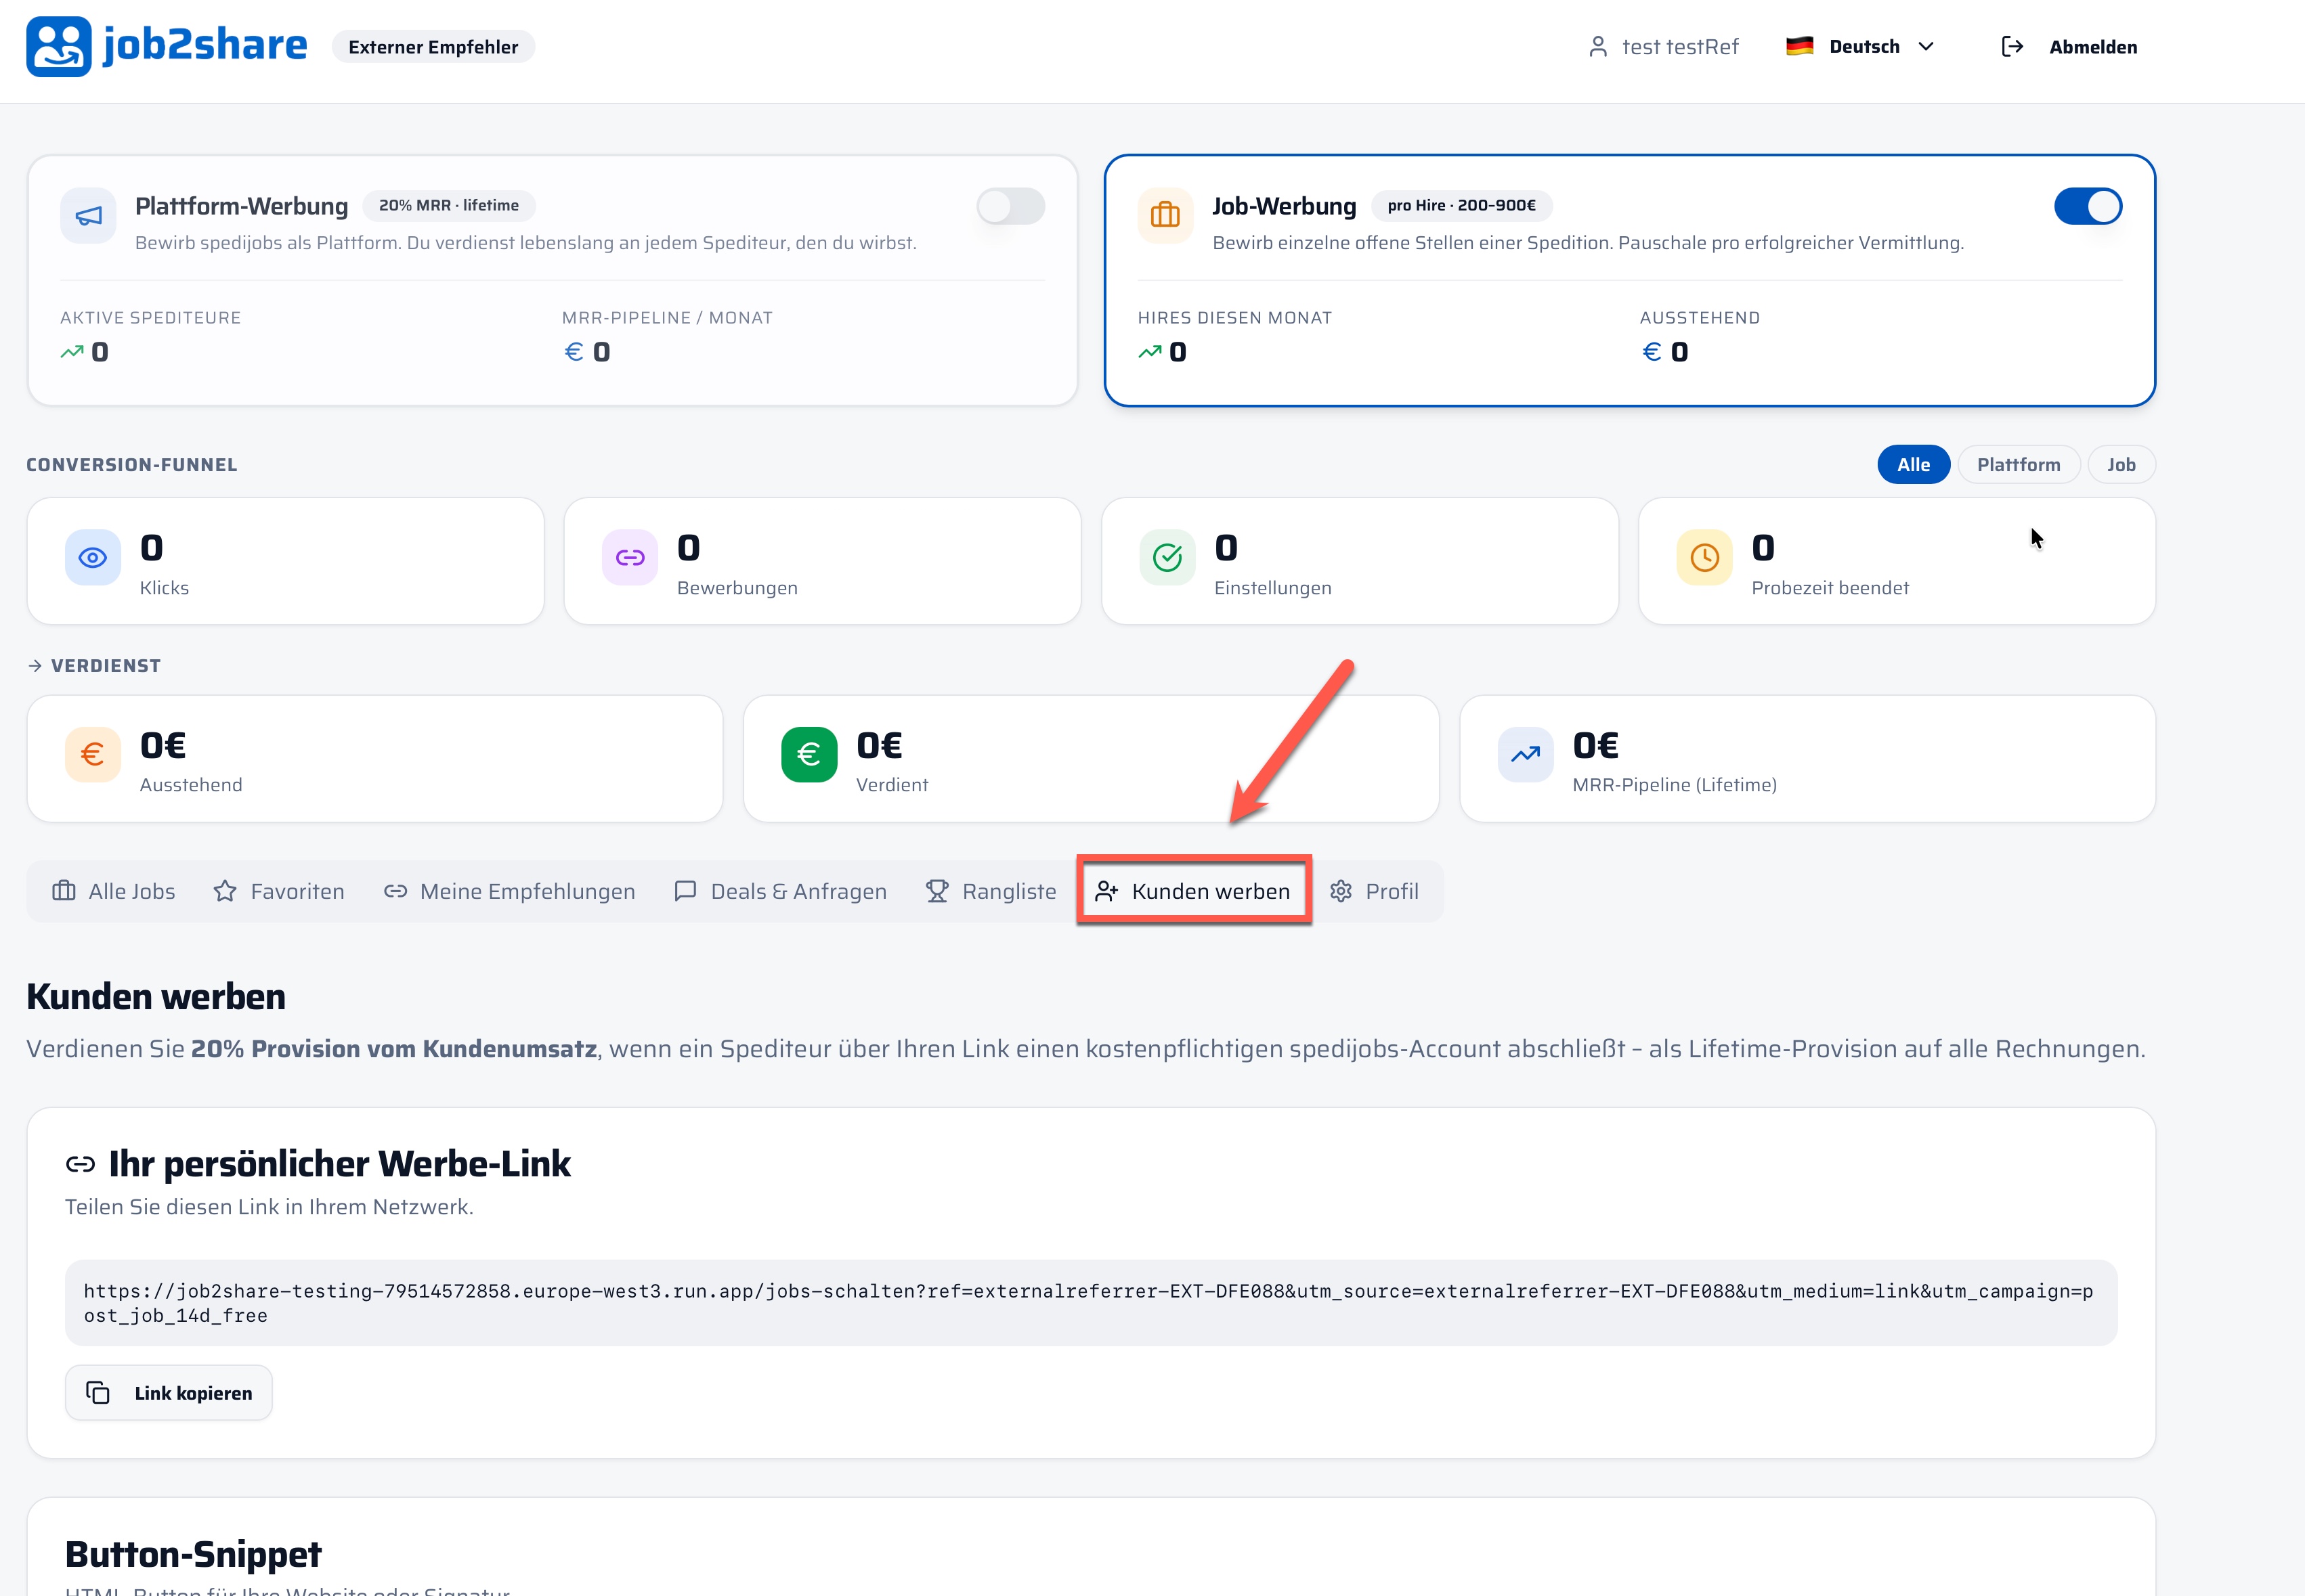Viewport: 2305px width, 1596px height.
Task: Click the trophy icon of Rangliste tab
Action: (937, 891)
